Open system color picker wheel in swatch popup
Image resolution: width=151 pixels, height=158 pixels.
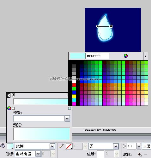[x=126, y=56]
